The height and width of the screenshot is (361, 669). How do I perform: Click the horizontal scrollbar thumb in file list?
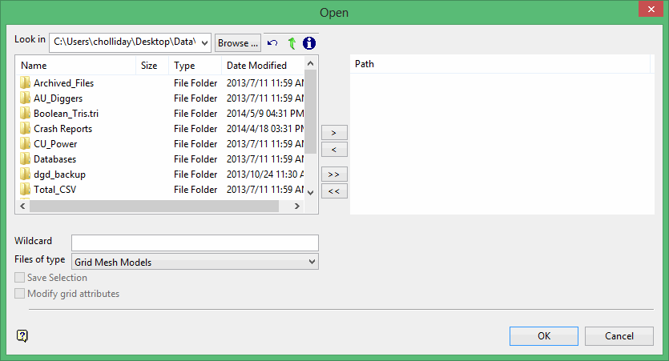pyautogui.click(x=154, y=206)
